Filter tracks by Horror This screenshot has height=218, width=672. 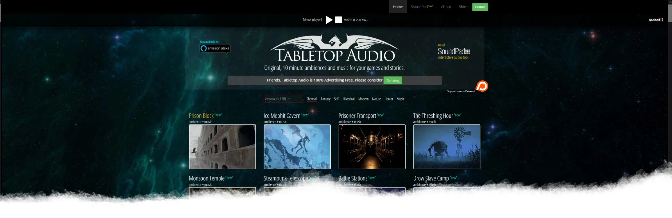click(x=388, y=99)
